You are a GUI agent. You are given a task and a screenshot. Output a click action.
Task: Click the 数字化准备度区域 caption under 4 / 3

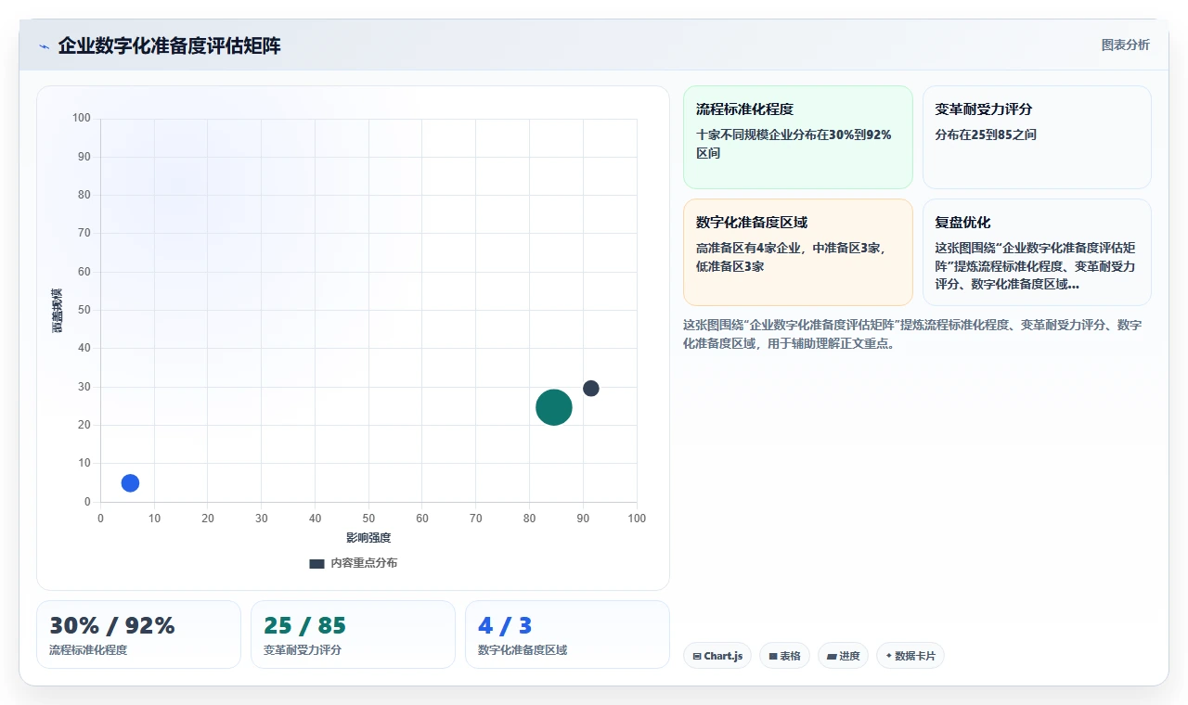[x=523, y=650]
